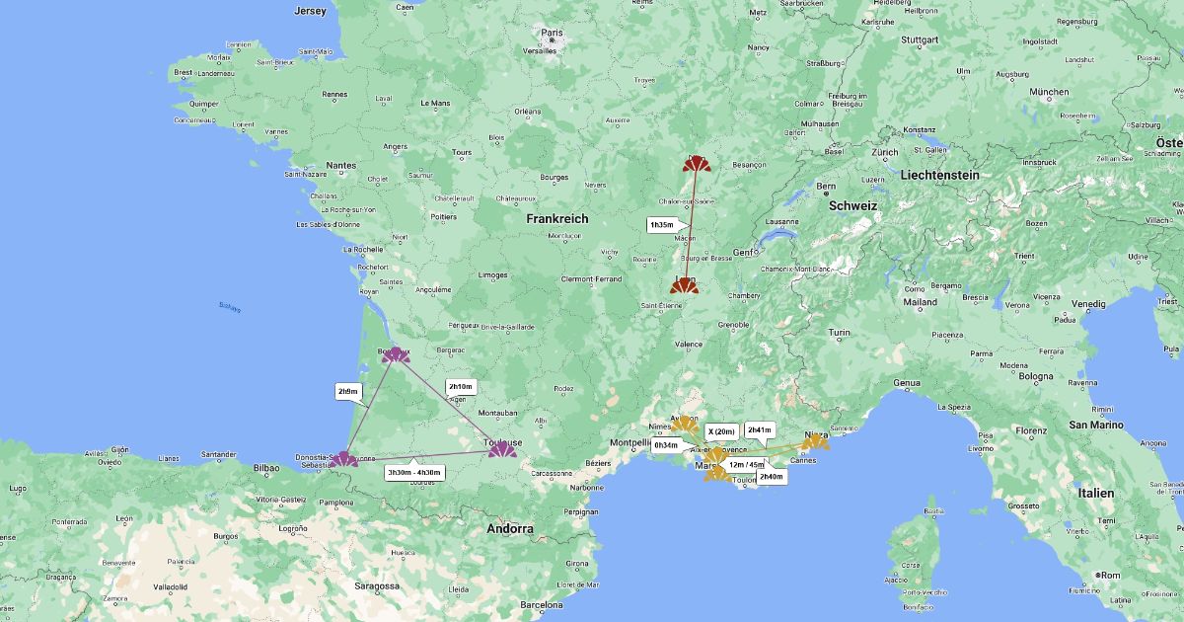Select the dark red marker near Besançon
The width and height of the screenshot is (1184, 622).
pyautogui.click(x=696, y=164)
